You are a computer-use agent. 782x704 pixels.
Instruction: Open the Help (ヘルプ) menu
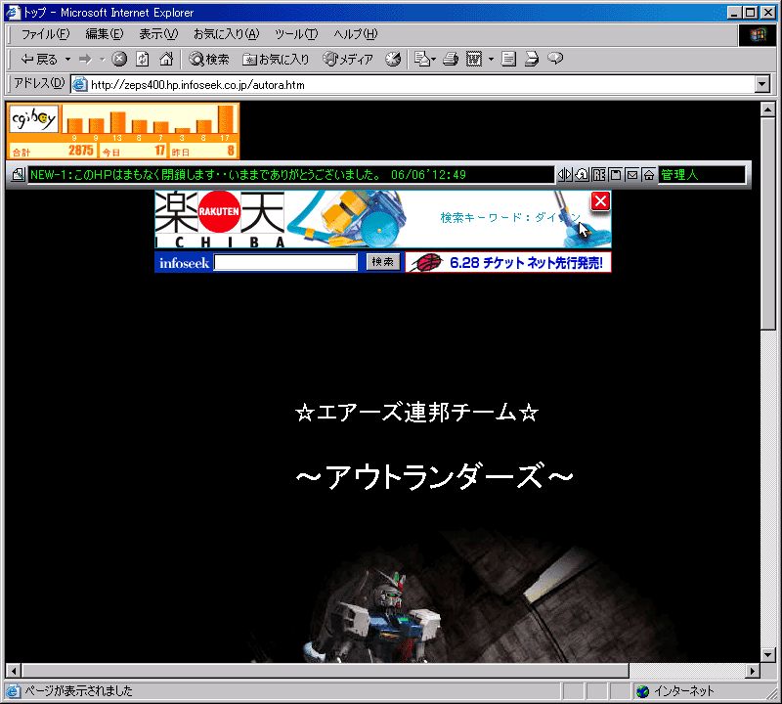click(356, 34)
